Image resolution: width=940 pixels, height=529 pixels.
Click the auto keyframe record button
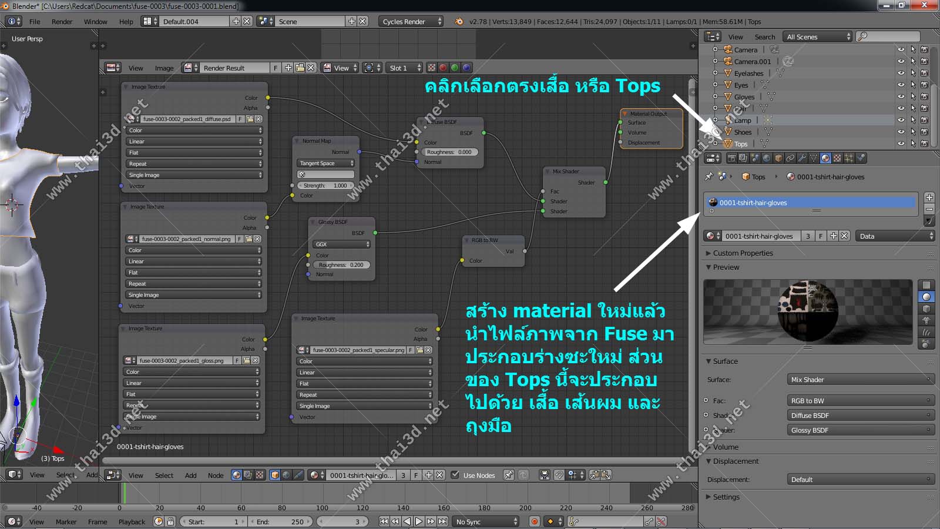[535, 521]
